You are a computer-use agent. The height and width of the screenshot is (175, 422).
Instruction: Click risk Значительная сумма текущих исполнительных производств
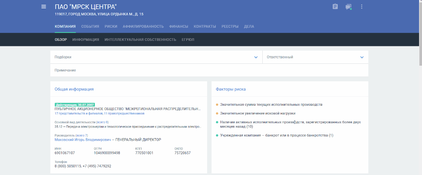pyautogui.click(x=271, y=105)
